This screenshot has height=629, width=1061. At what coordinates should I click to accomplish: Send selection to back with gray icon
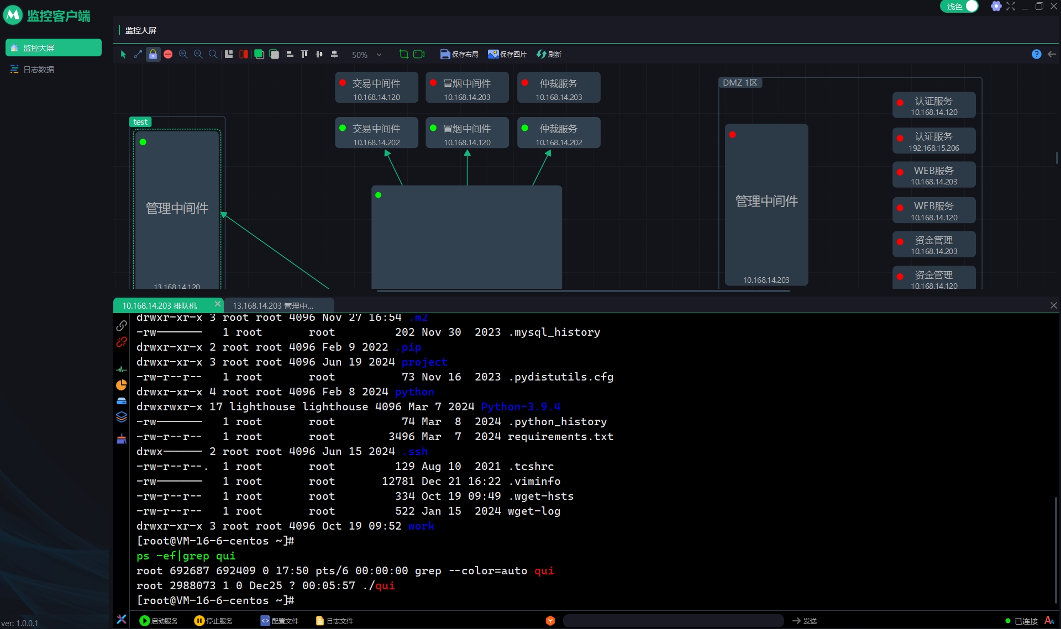(x=274, y=54)
